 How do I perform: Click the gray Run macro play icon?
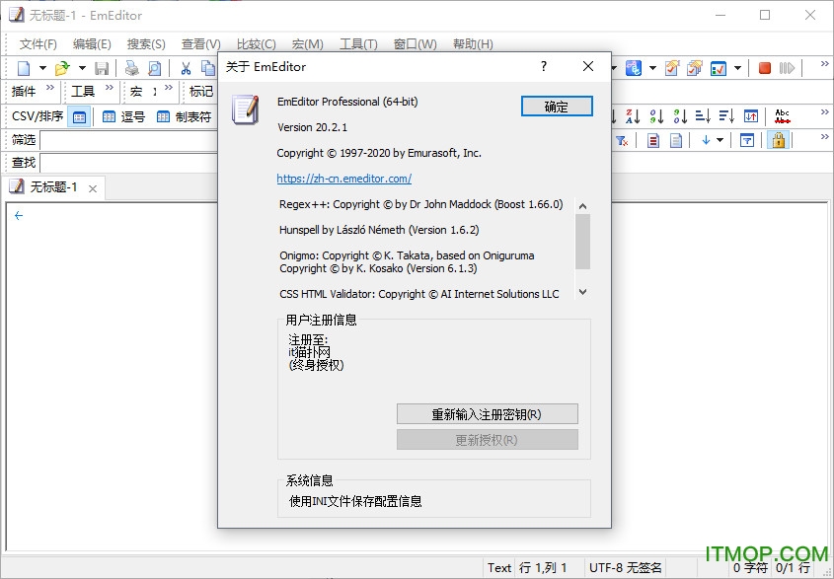788,68
